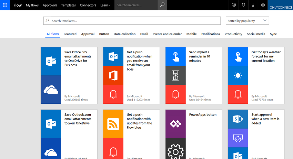Click the main Search templates field
Image resolution: width=293 pixels, height=159 pixels.
click(132, 21)
